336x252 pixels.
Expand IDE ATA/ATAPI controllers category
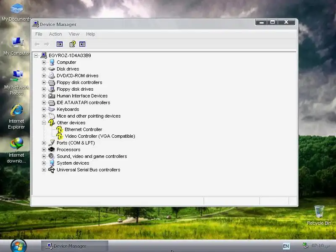click(x=44, y=102)
